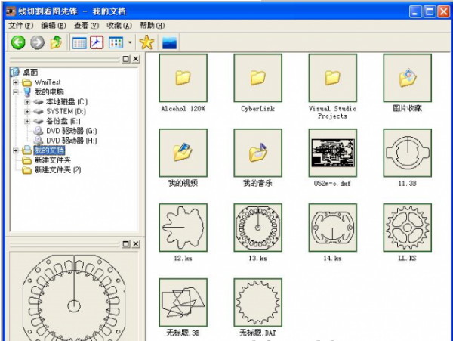Select the 13.ks drawing thumbnail
Image resolution: width=453 pixels, height=341 pixels.
(x=258, y=227)
